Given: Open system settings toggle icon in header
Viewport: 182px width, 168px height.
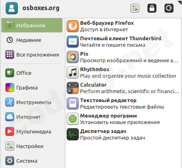Looking at the screenshot, I should (x=135, y=8).
